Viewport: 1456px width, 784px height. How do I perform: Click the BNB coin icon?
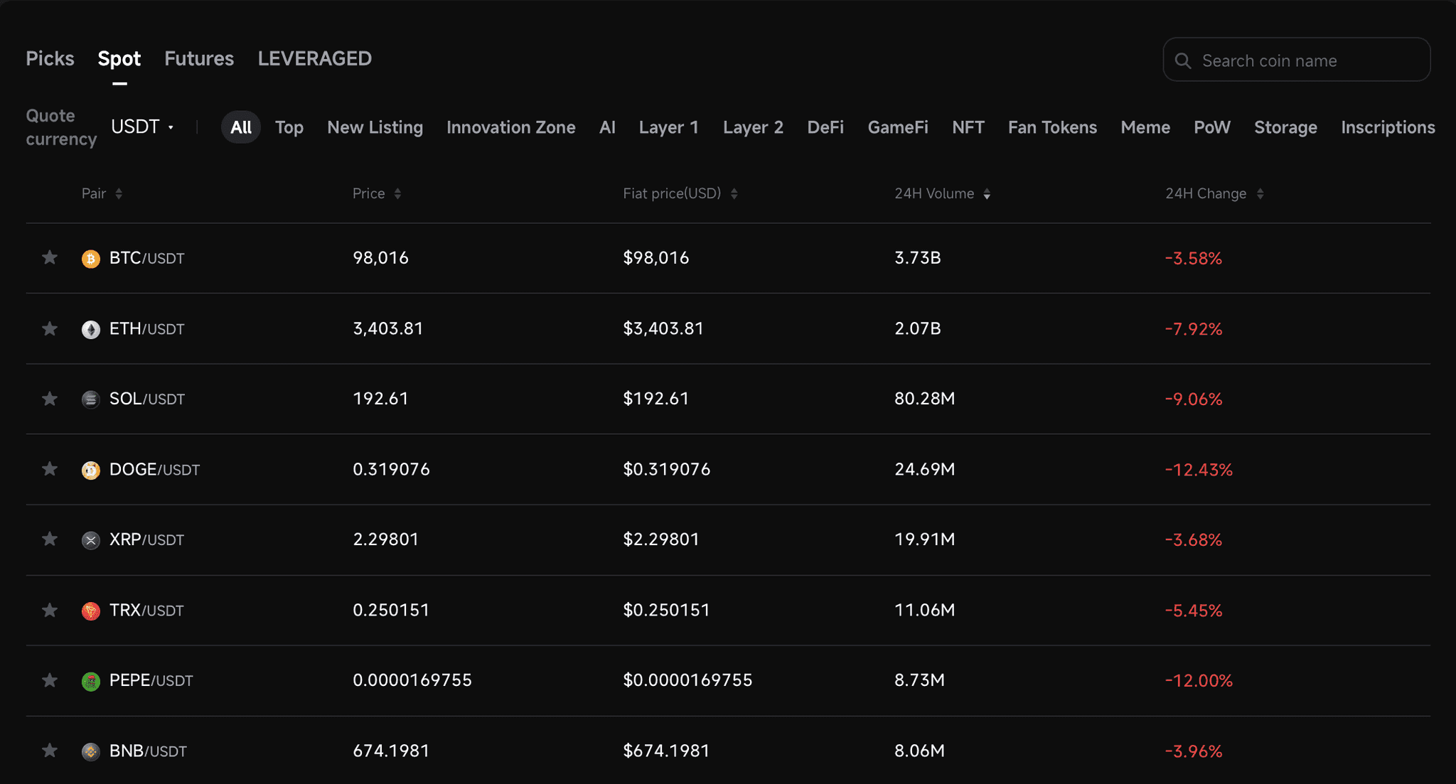click(91, 751)
